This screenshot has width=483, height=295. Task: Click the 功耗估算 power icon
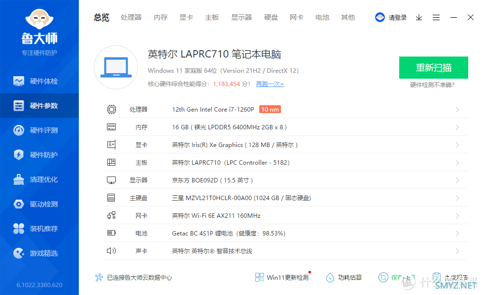[x=330, y=277]
